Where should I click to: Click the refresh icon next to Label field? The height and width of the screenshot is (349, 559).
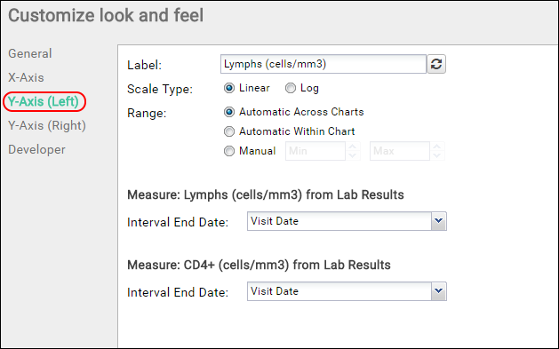(436, 64)
